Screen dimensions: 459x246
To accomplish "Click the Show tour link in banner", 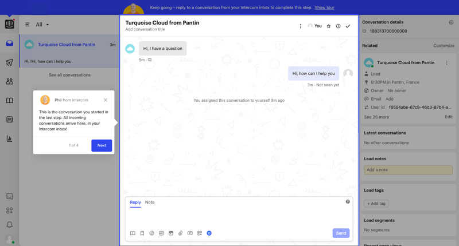I will click(x=324, y=7).
